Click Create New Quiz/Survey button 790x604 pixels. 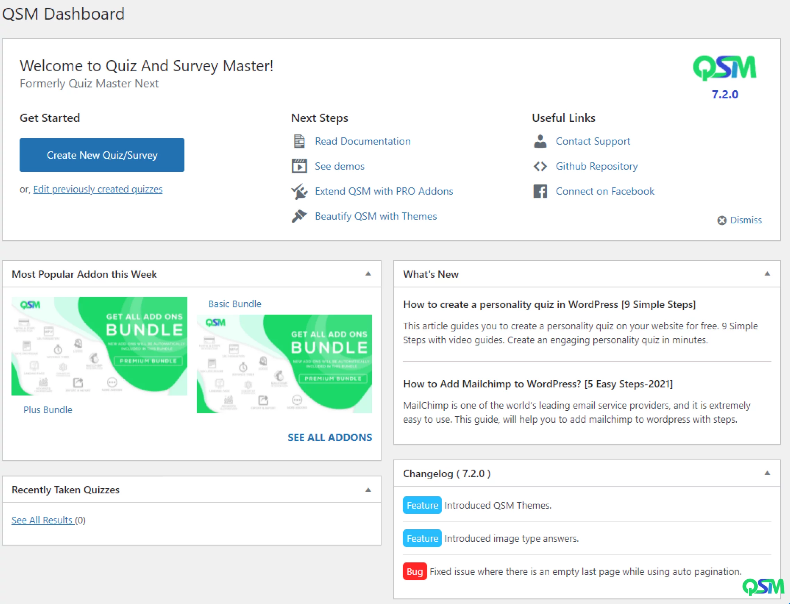(102, 155)
